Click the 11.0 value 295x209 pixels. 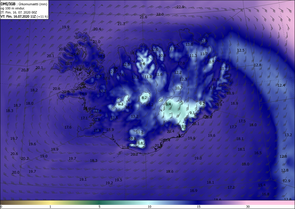click(x=148, y=77)
